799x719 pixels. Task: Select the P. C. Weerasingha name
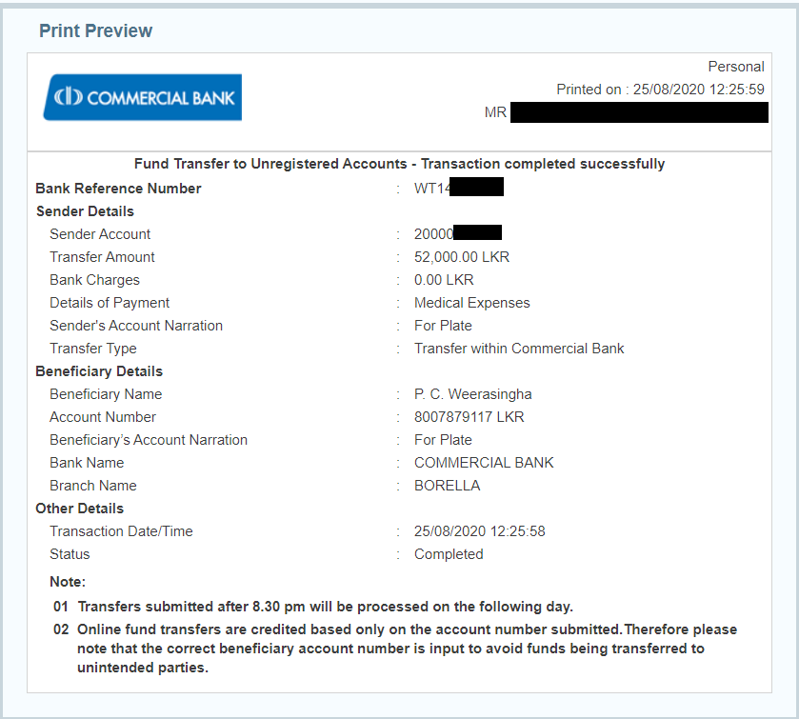pyautogui.click(x=473, y=394)
